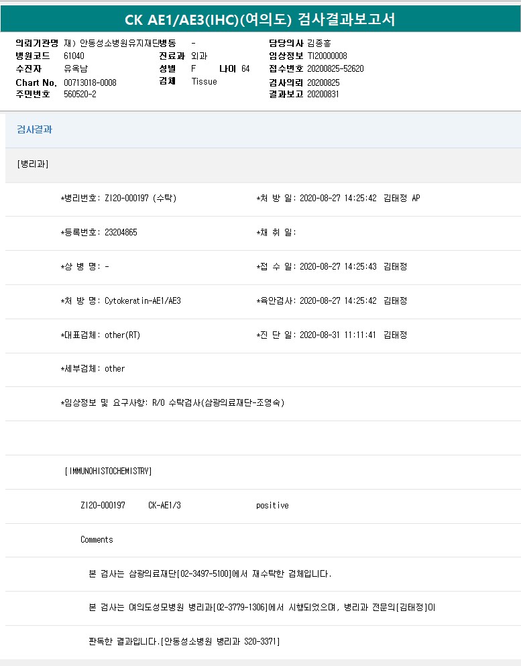This screenshot has height=666, width=521.
Task: Select the [병리과] department heading
Action: coord(32,164)
